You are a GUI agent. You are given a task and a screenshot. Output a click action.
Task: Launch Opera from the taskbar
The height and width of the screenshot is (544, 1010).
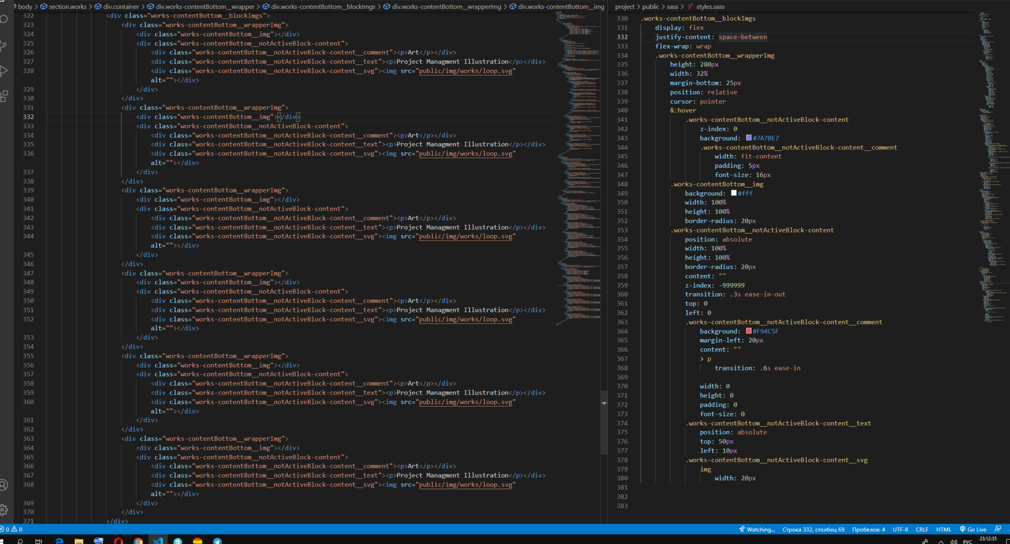[x=118, y=541]
